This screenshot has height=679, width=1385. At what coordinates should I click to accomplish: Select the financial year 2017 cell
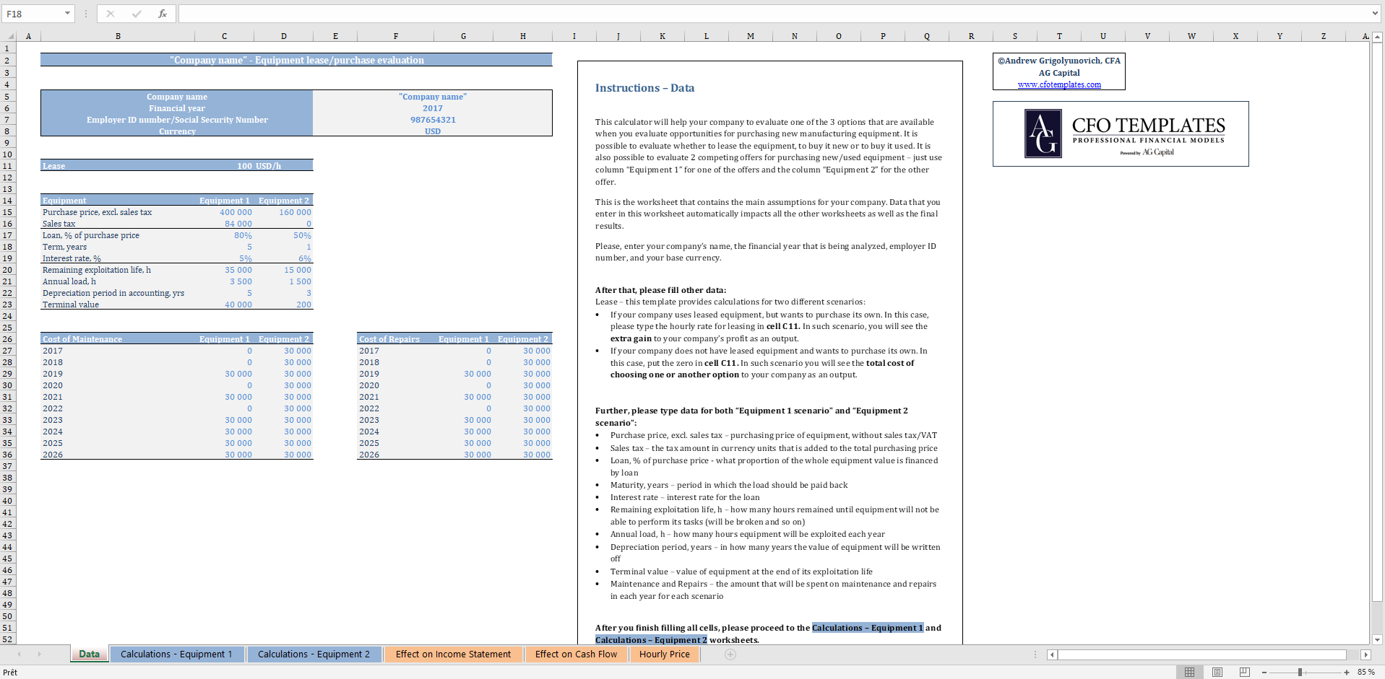pyautogui.click(x=433, y=108)
